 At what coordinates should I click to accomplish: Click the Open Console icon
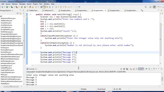pos(154,69)
